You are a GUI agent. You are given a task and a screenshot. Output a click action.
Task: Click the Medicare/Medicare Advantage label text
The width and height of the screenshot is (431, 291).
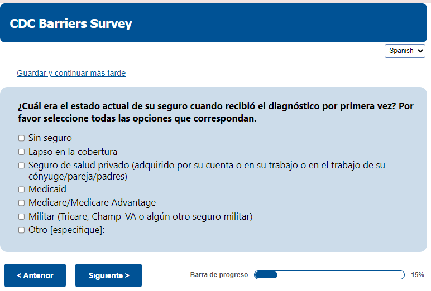pyautogui.click(x=92, y=203)
